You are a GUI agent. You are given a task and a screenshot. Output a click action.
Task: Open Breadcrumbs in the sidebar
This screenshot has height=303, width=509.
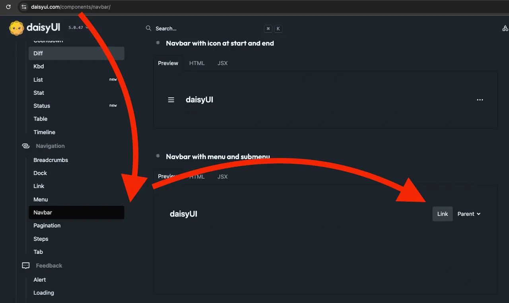76,160
